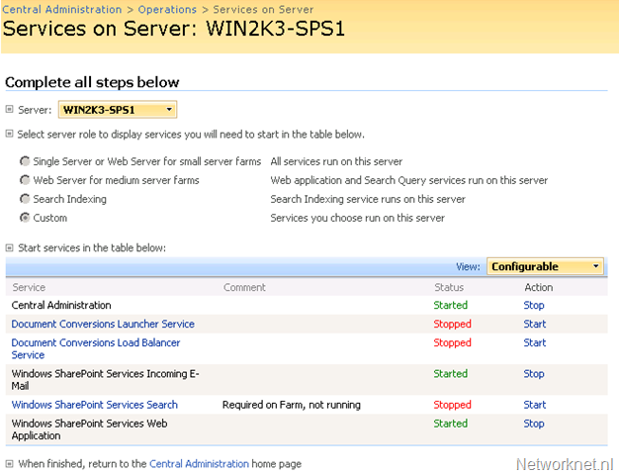This screenshot has height=475, width=619.
Task: Open the Central Administration breadcrumb link
Action: pos(62,9)
